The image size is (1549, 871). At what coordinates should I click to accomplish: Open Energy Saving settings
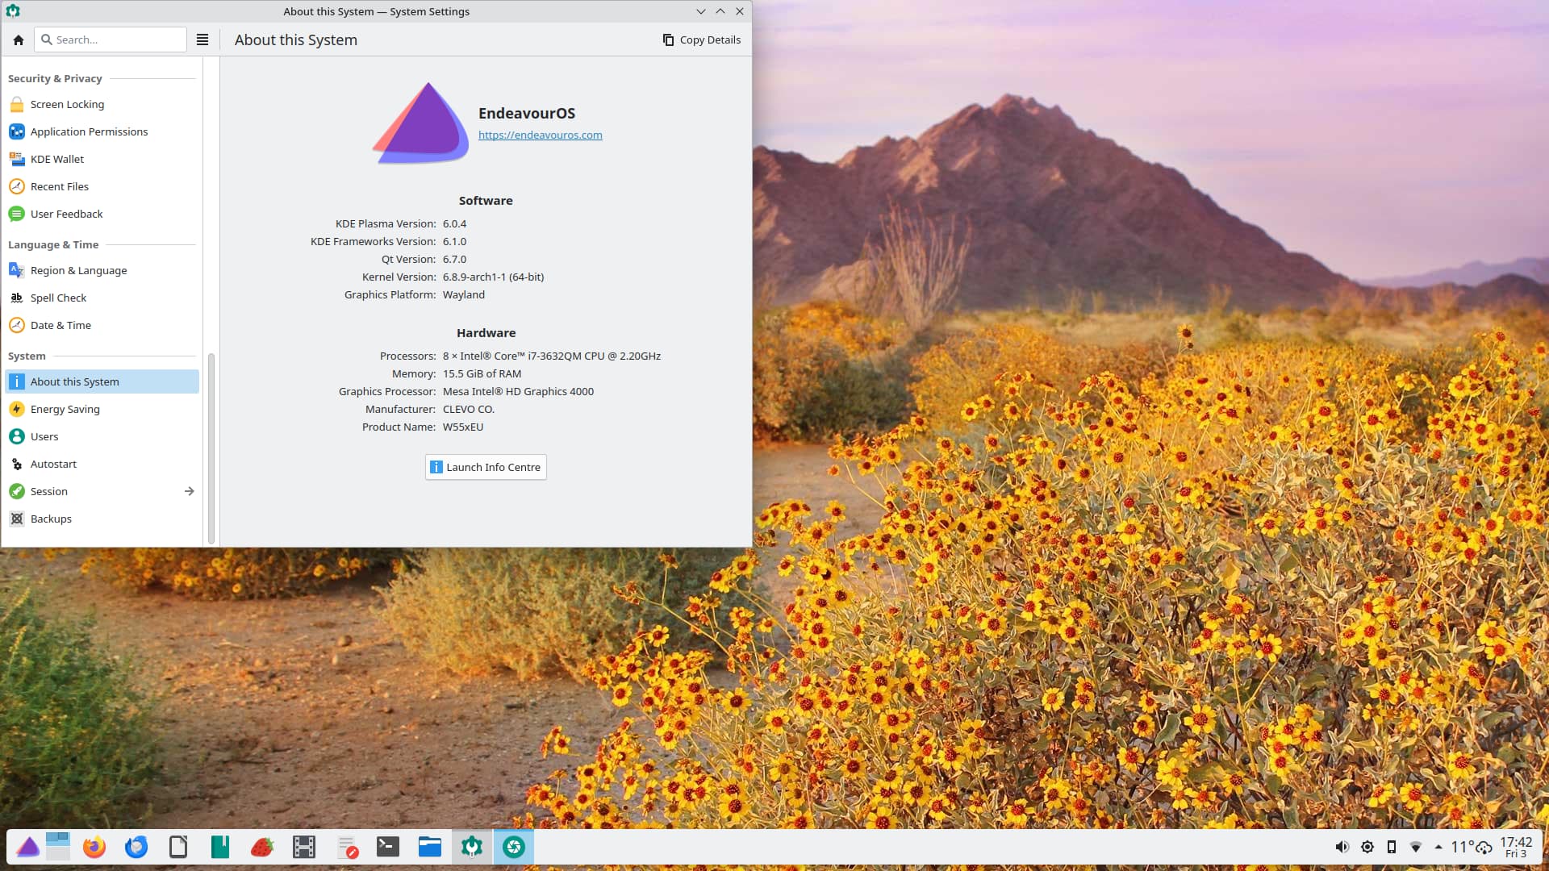(65, 409)
